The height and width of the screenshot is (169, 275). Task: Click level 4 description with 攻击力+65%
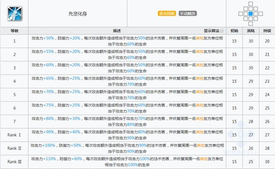click(x=127, y=81)
